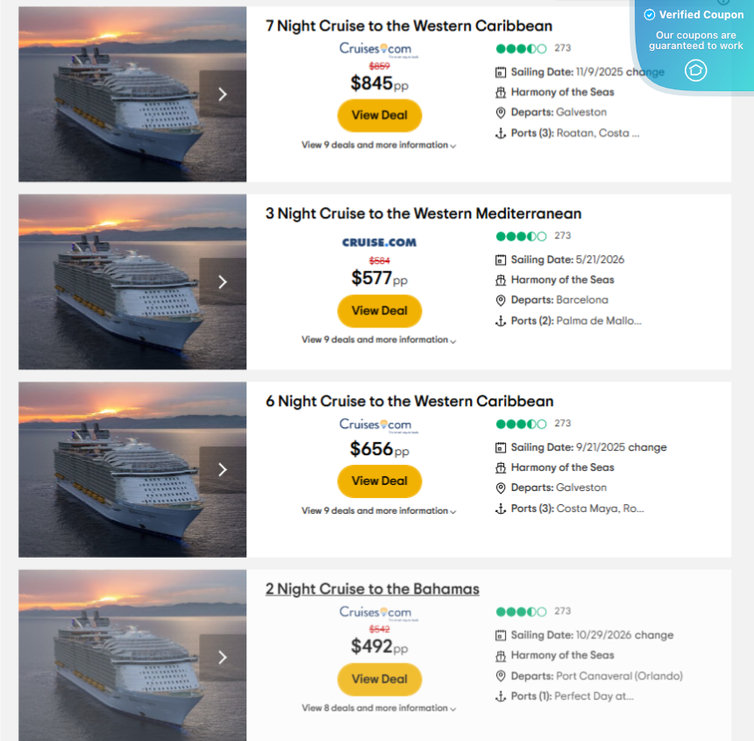Advance image on 6 Night Caribbean cruise
The height and width of the screenshot is (741, 754).
tap(223, 469)
